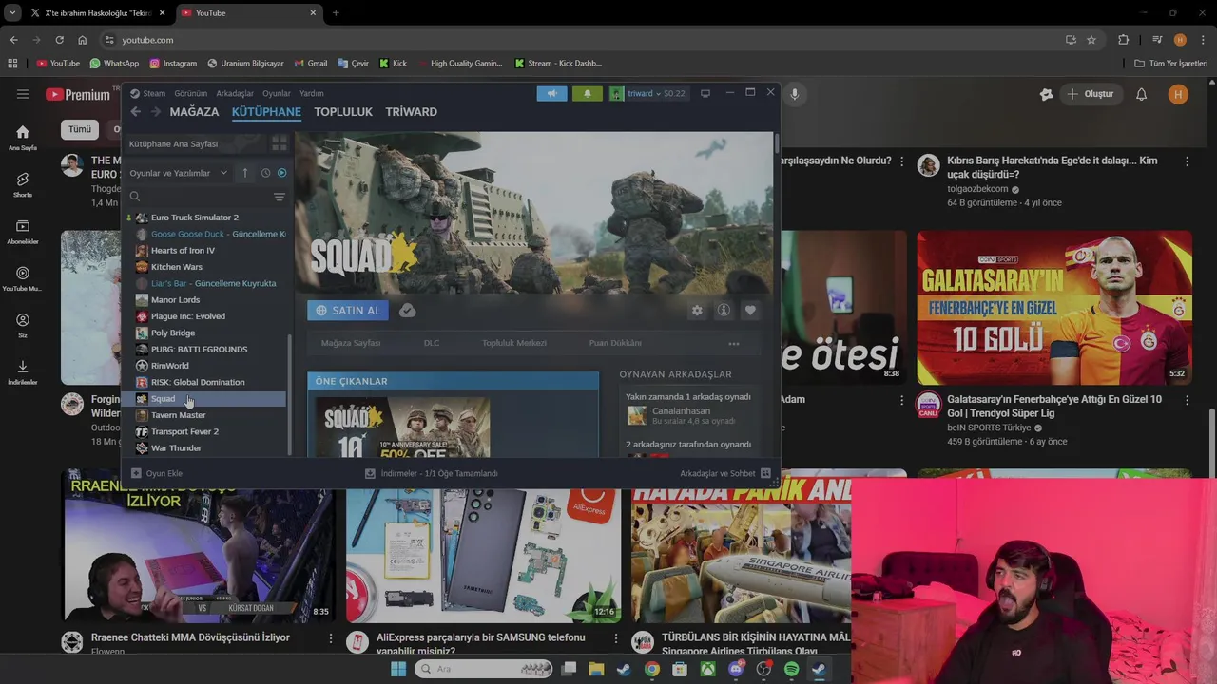Open Yardım menu in Steam
This screenshot has height=684, width=1217.
(x=312, y=93)
